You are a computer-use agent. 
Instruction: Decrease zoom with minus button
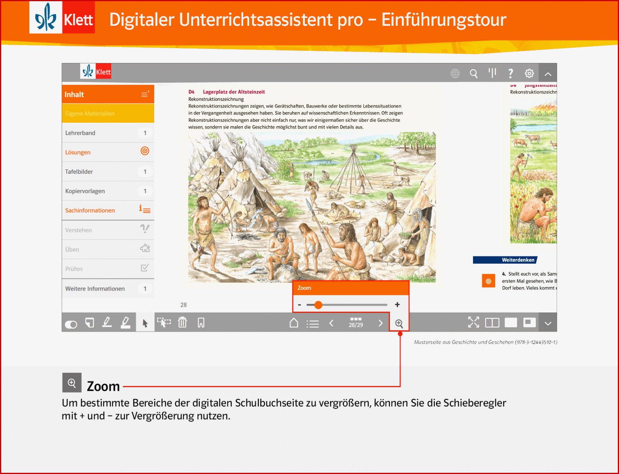[300, 305]
